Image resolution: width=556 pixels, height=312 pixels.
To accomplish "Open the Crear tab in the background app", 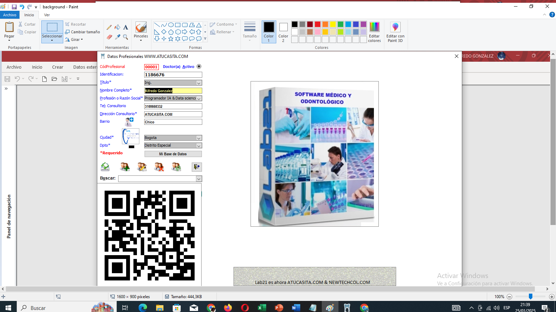I will pyautogui.click(x=58, y=67).
